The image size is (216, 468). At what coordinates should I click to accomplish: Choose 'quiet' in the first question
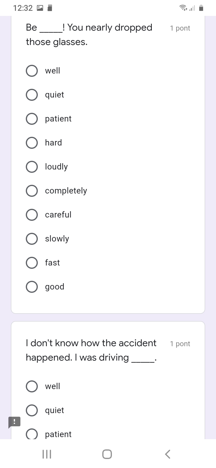coord(32,95)
